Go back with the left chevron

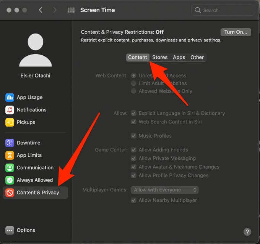click(41, 10)
